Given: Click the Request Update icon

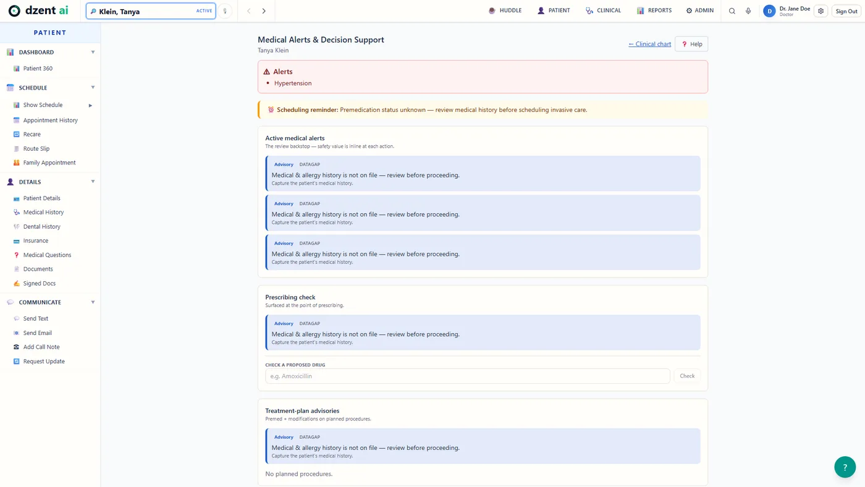Looking at the screenshot, I should tap(17, 362).
